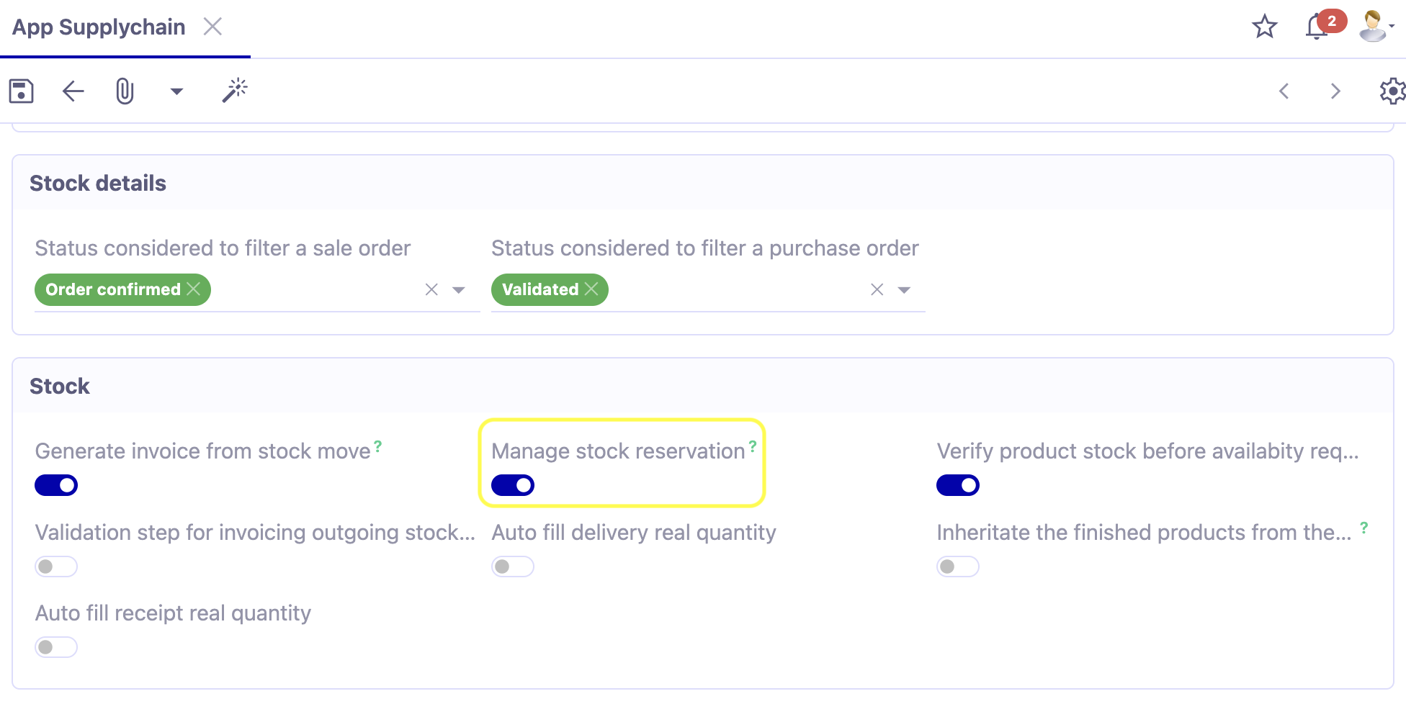Enable Auto fill delivery real quantity

pyautogui.click(x=512, y=567)
